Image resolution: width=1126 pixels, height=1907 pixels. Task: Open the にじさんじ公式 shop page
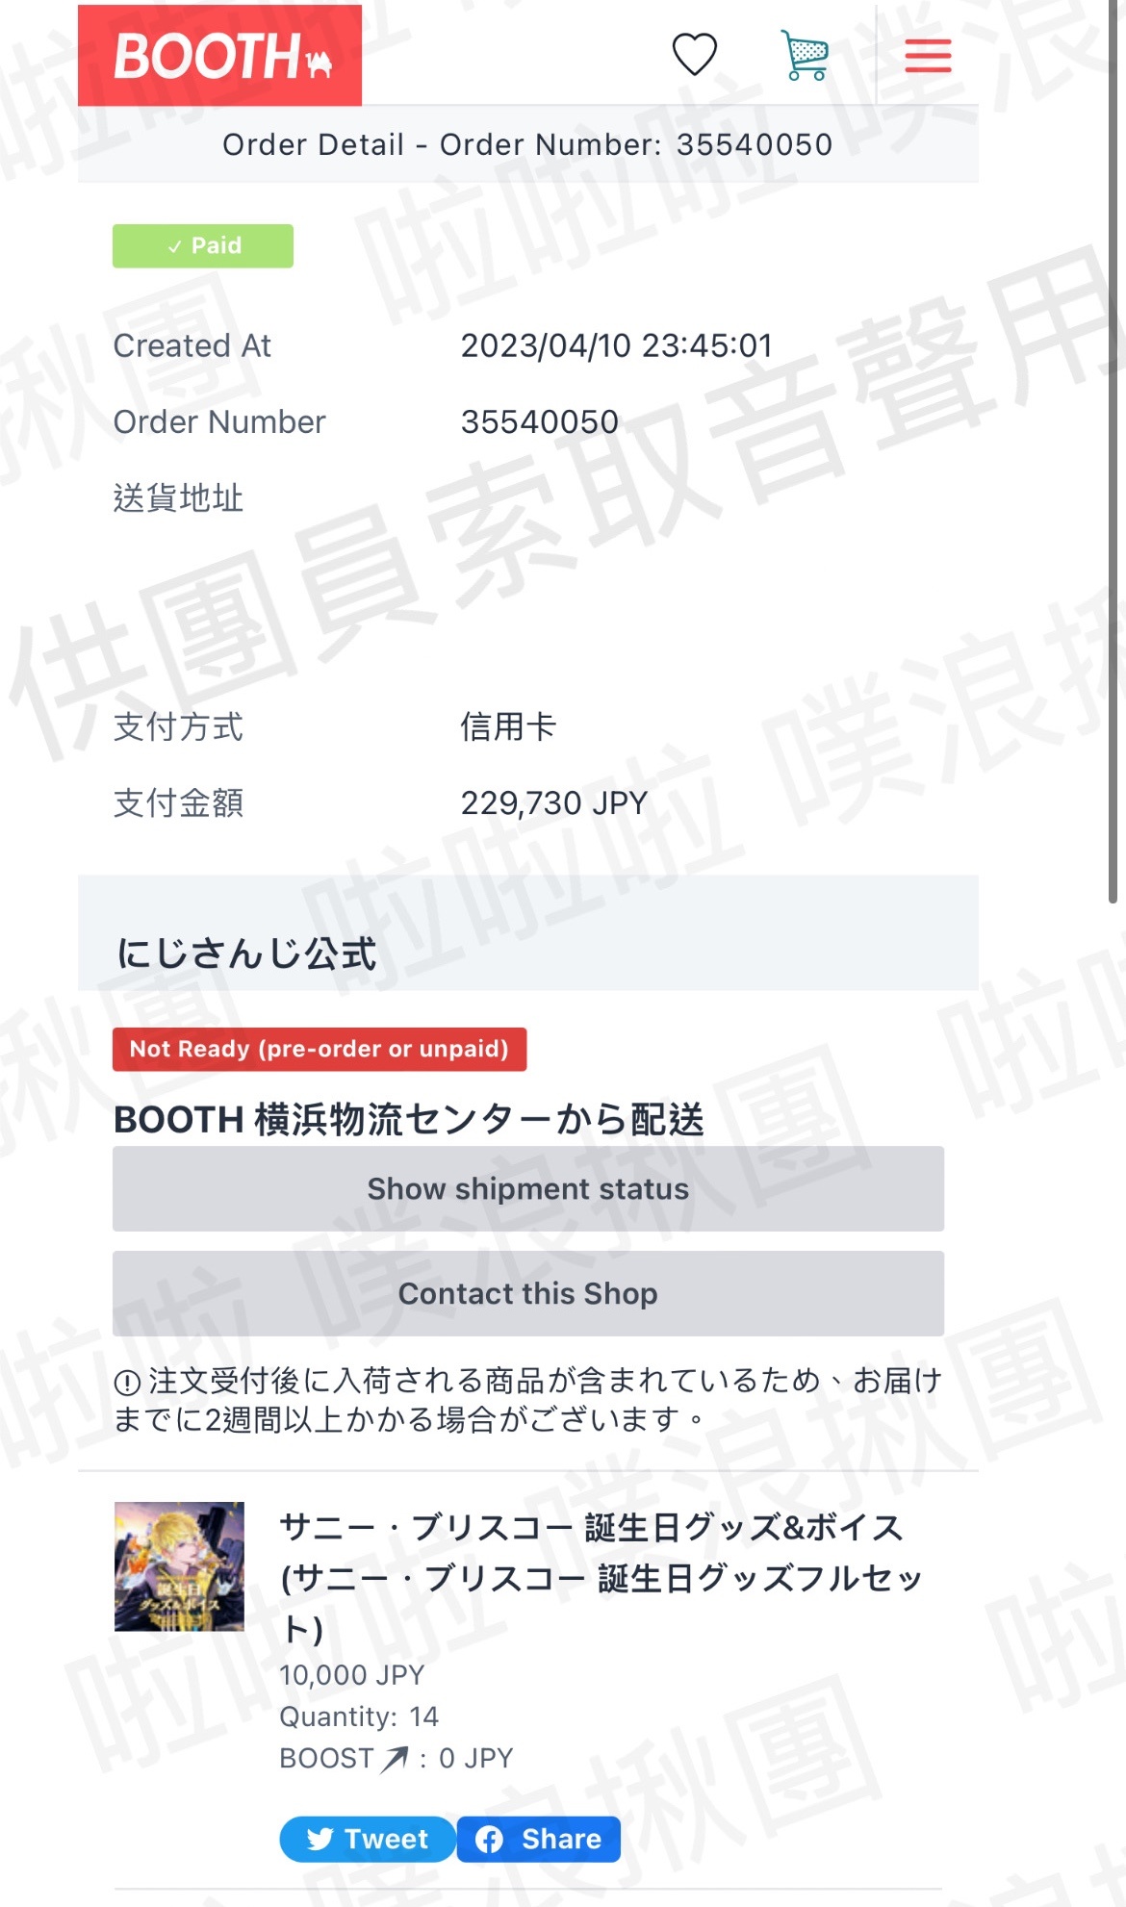(x=246, y=953)
